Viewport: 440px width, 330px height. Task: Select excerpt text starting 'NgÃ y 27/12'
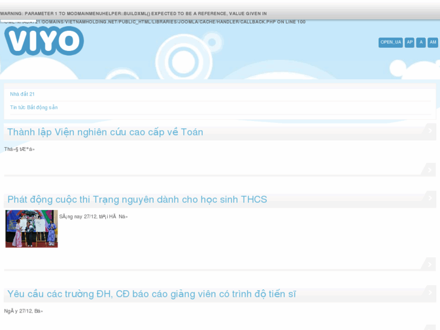click(23, 311)
